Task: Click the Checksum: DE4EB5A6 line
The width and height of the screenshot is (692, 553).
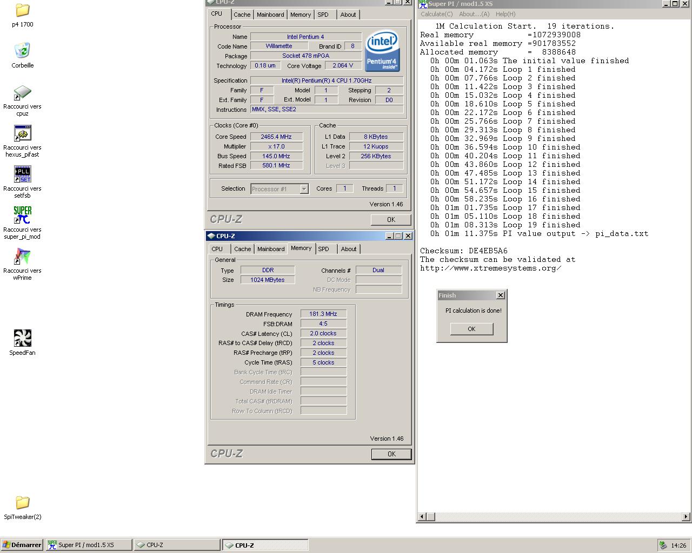Action: coord(464,251)
